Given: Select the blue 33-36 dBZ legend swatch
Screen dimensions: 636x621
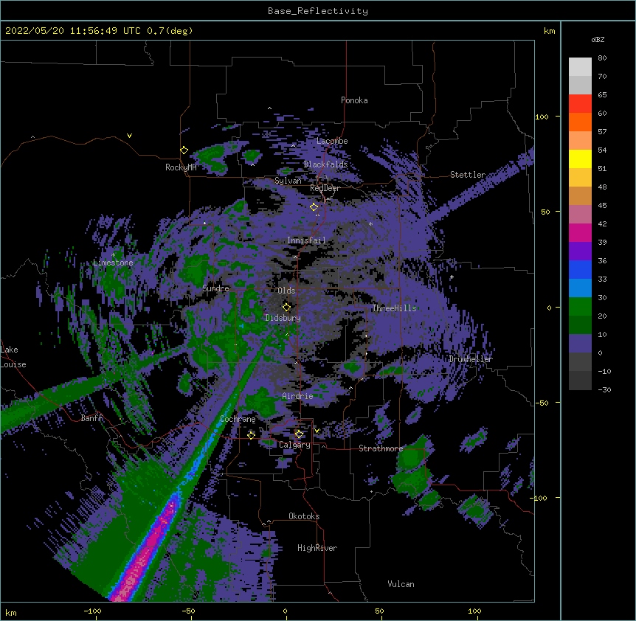Looking at the screenshot, I should point(580,269).
